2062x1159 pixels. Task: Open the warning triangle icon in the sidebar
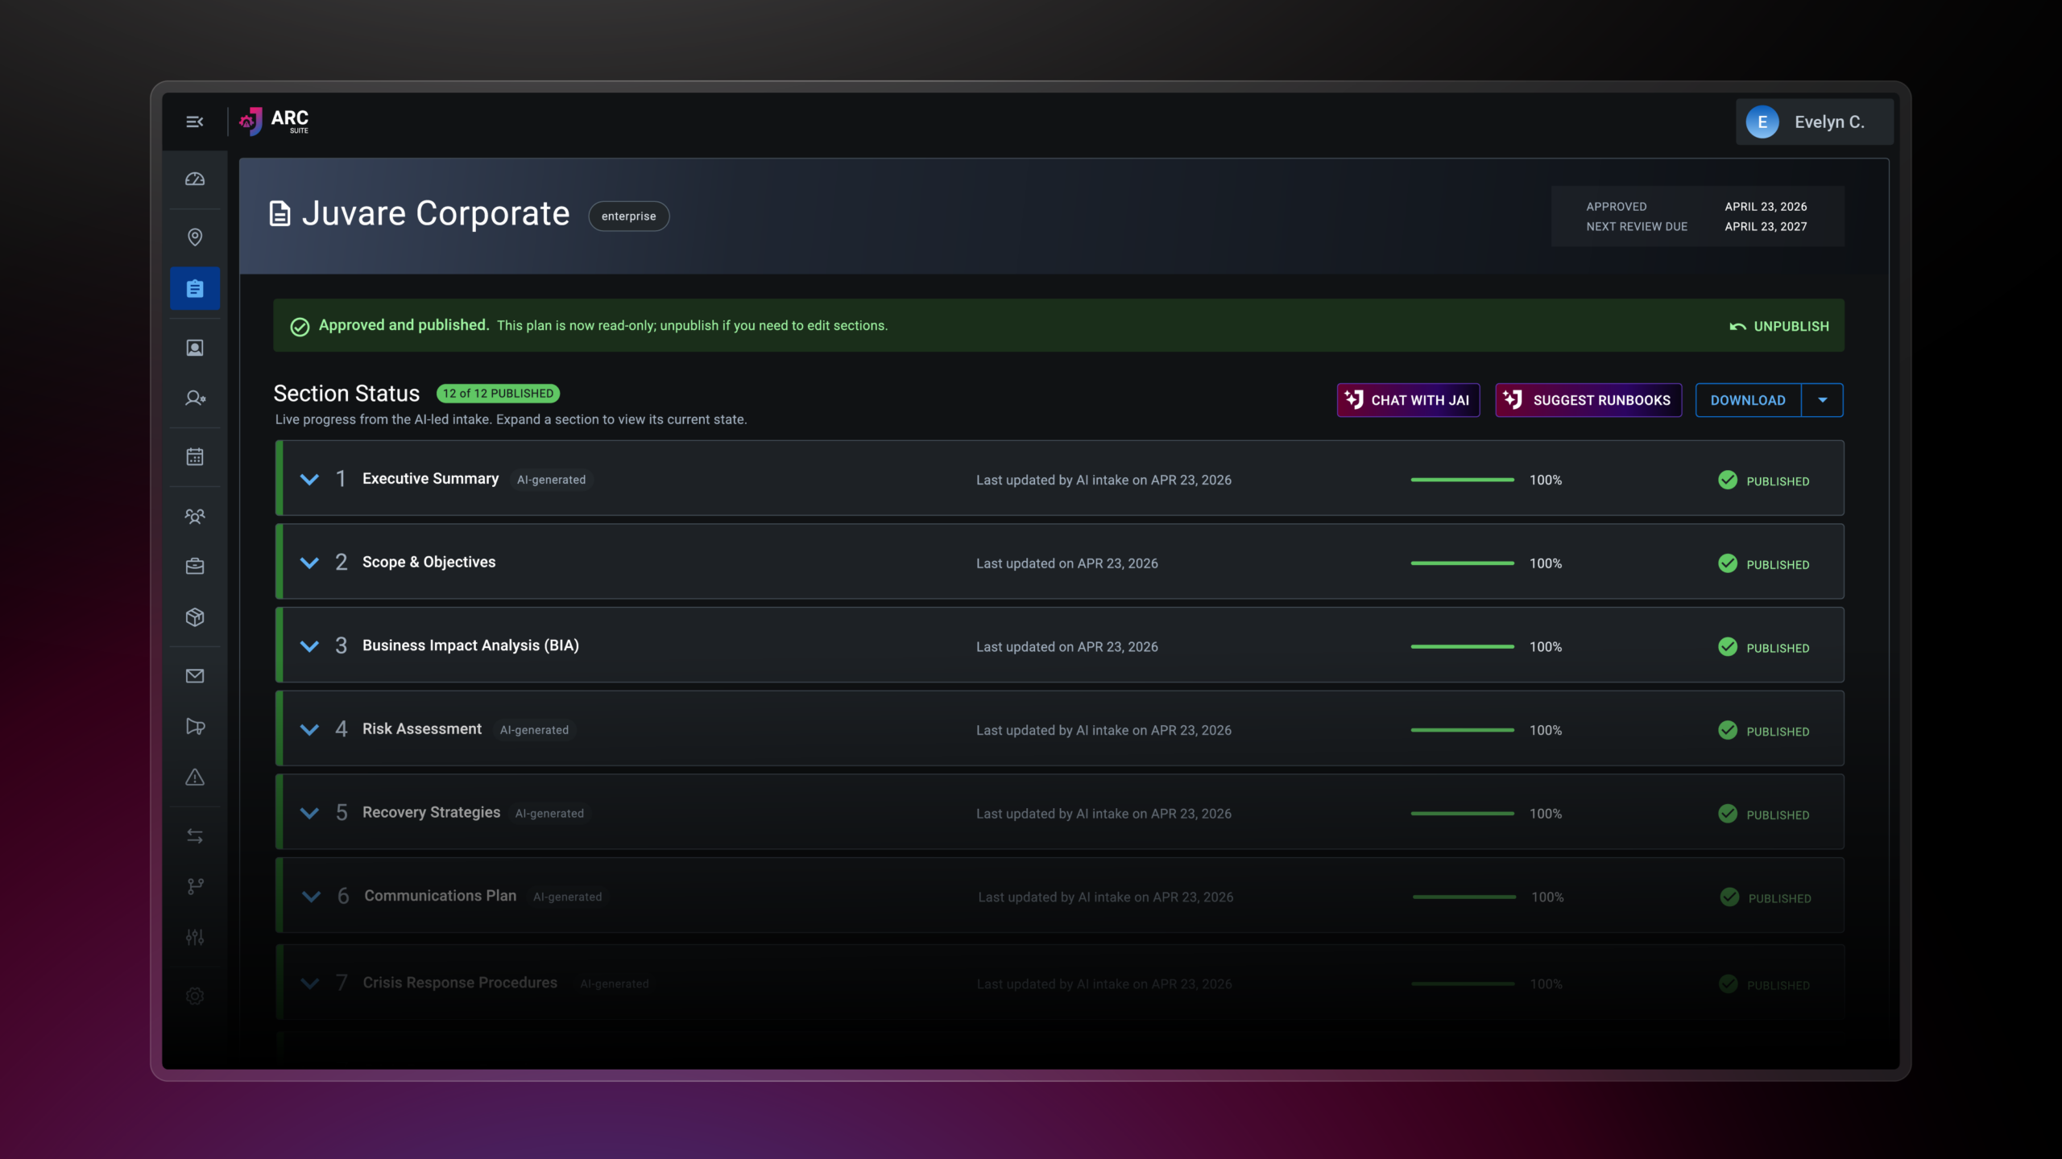195,777
